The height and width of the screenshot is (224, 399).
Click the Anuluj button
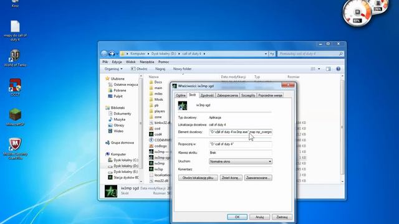click(x=259, y=217)
